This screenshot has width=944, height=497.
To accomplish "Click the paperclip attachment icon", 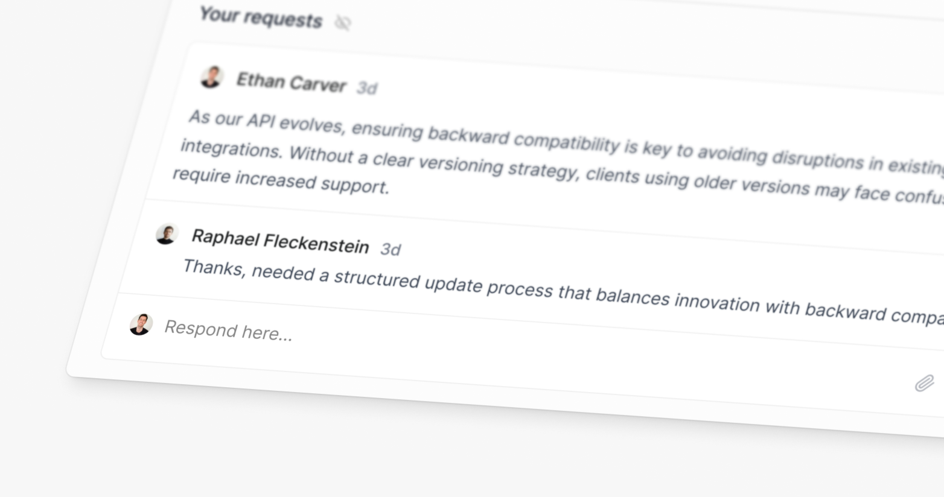I will pyautogui.click(x=924, y=383).
